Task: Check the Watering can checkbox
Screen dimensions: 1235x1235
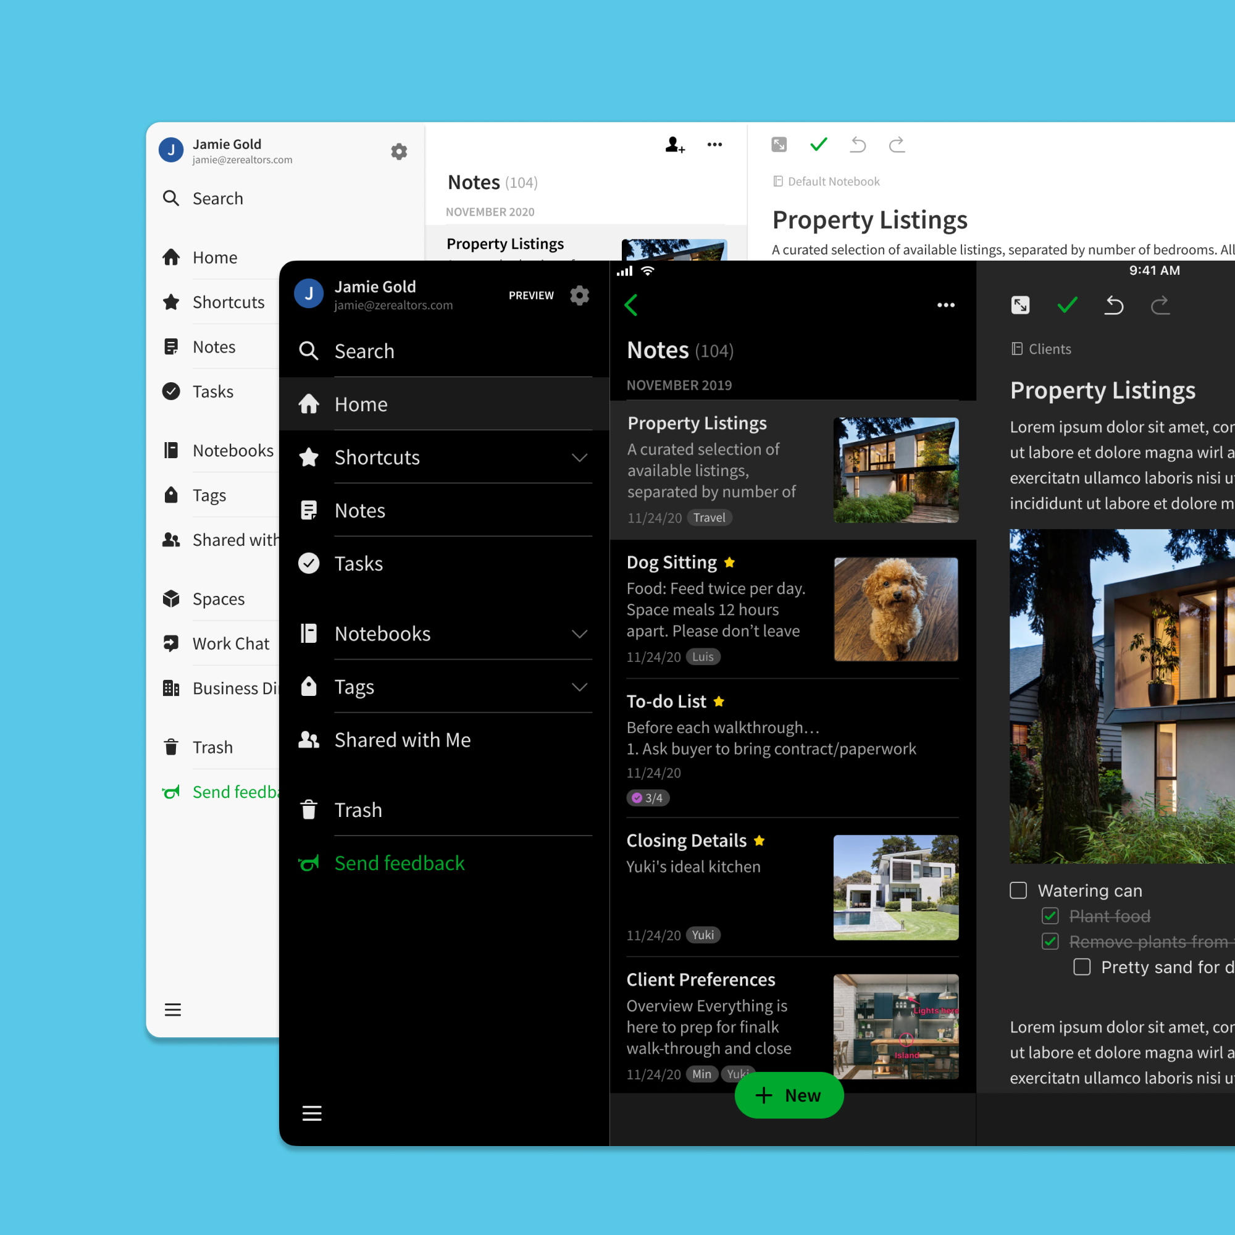Action: click(x=1018, y=890)
